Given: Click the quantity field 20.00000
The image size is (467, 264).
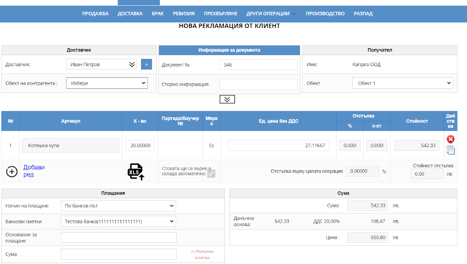Looking at the screenshot, I should [140, 145].
